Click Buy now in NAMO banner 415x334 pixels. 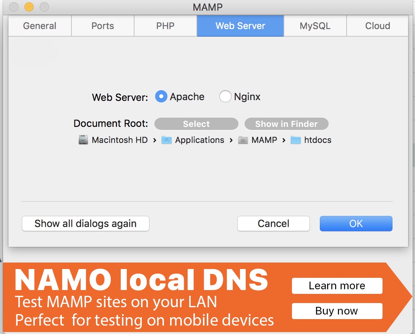[337, 311]
